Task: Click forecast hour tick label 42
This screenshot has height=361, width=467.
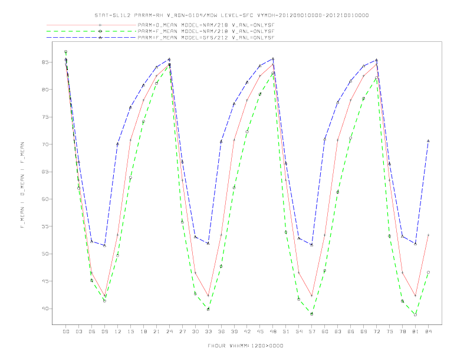Action: click(247, 332)
